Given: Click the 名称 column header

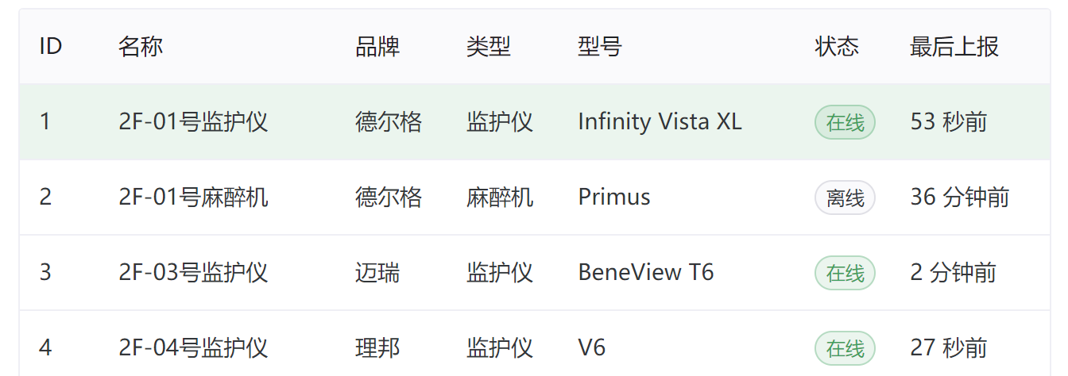Looking at the screenshot, I should tap(141, 47).
